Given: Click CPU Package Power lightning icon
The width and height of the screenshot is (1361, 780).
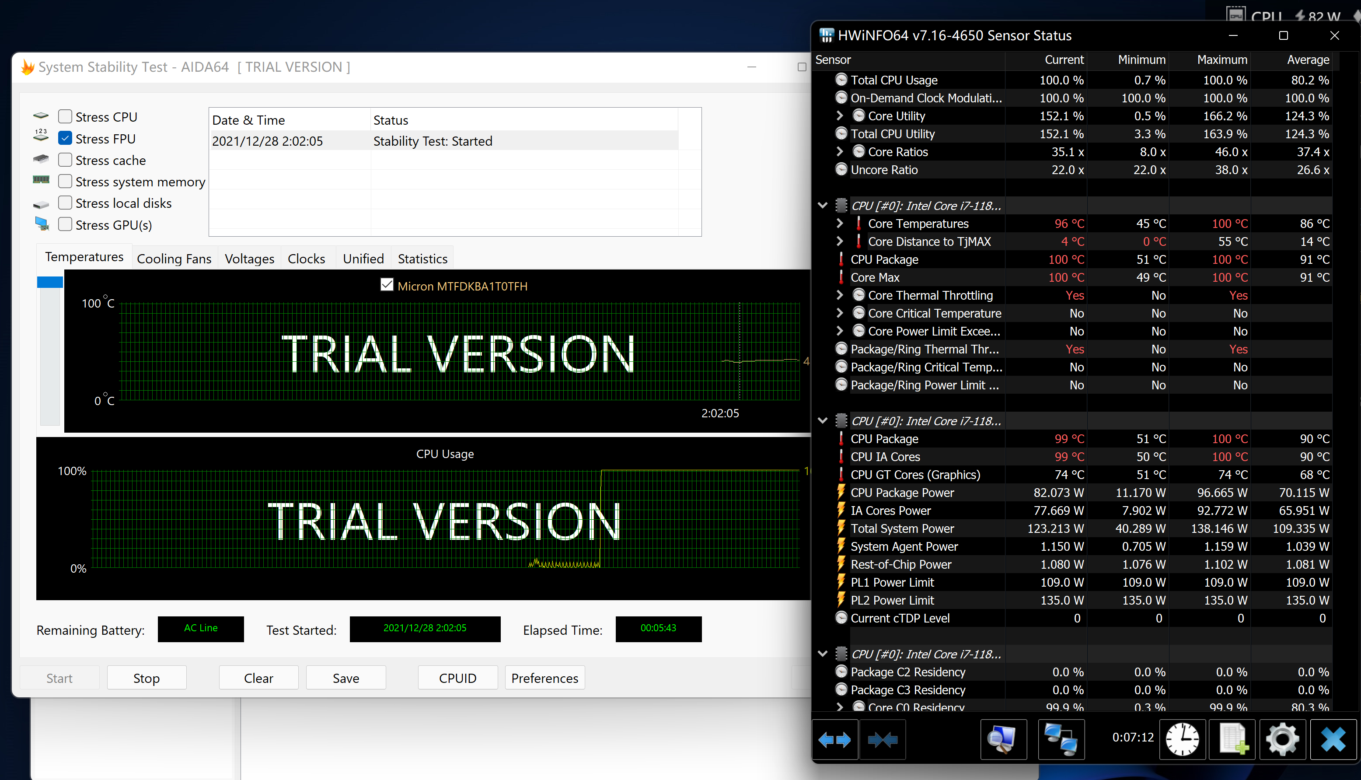Looking at the screenshot, I should tap(841, 492).
